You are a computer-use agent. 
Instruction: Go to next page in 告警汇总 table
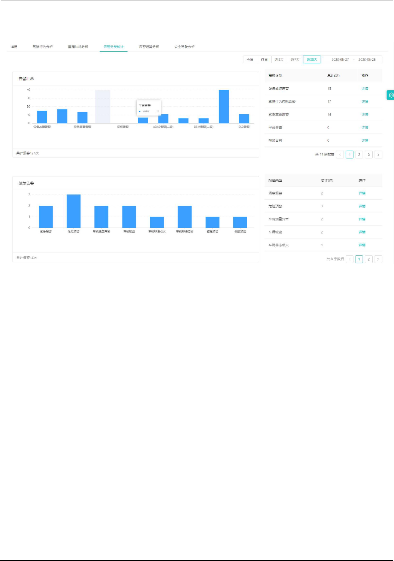pyautogui.click(x=378, y=154)
